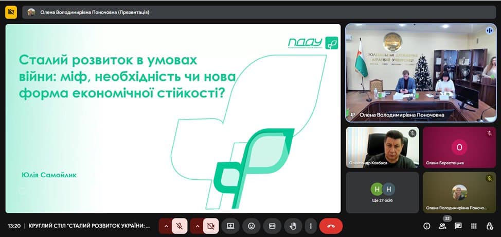Open more options three-dot menu
This screenshot has height=237, width=501.
(310, 226)
